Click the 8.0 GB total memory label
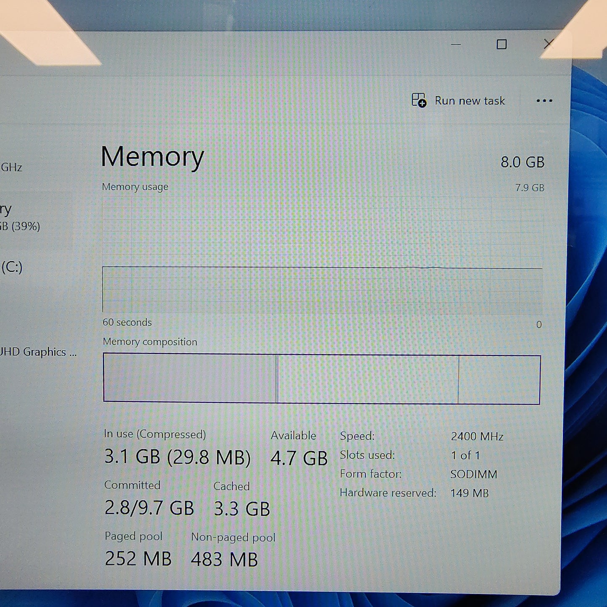This screenshot has height=607, width=607. [523, 162]
